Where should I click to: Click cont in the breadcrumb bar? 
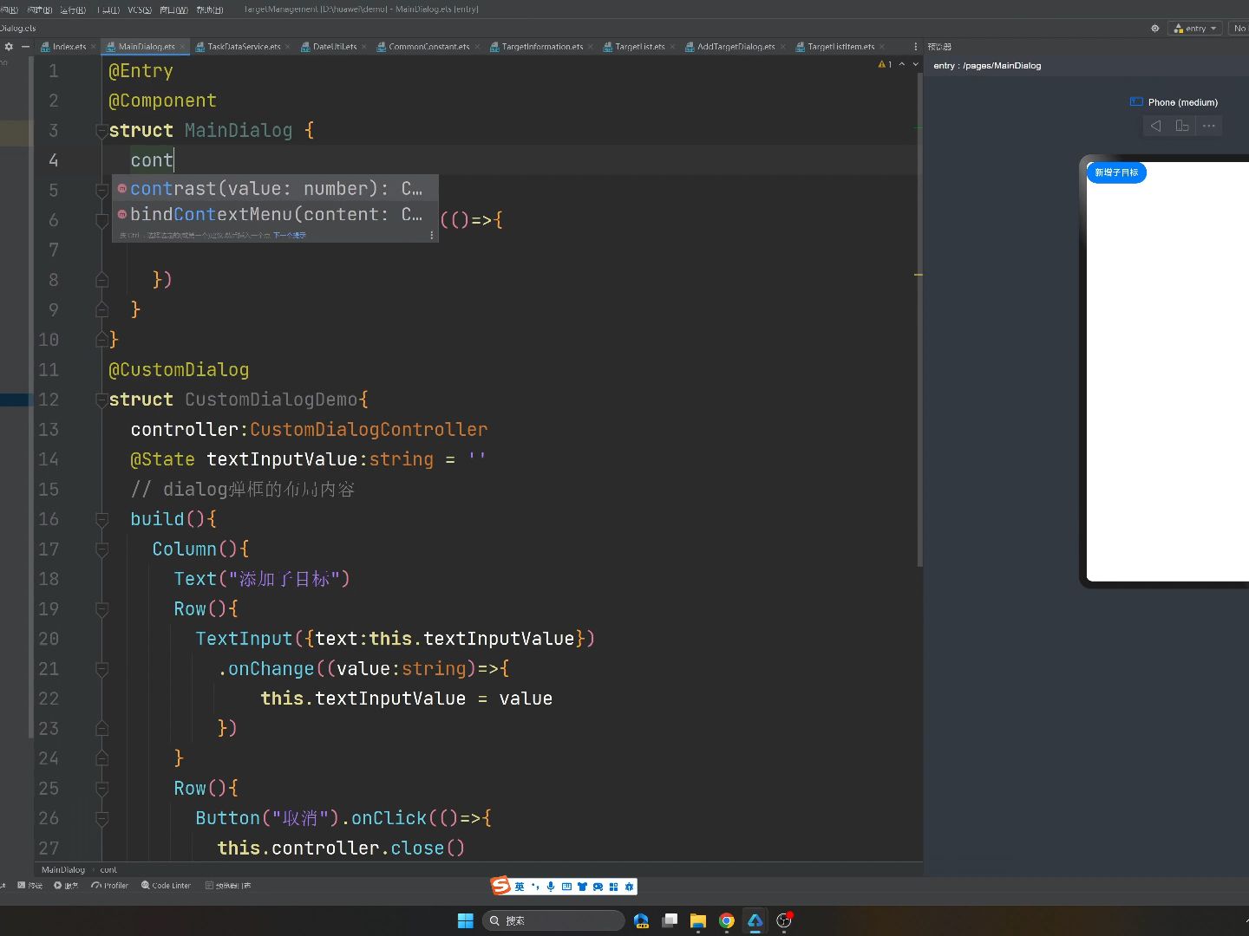(108, 870)
